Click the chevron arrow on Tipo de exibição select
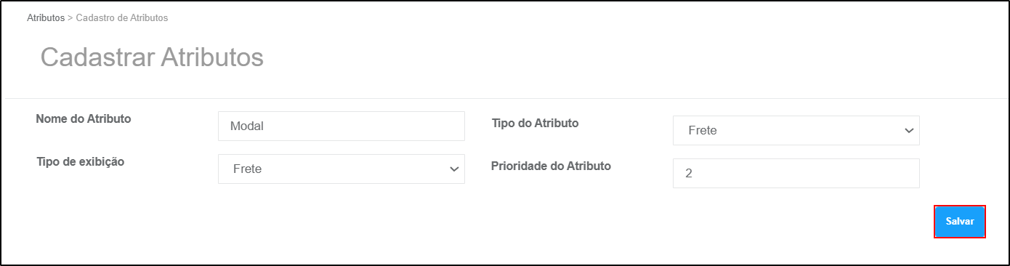Viewport: 1010px width, 266px height. click(454, 169)
